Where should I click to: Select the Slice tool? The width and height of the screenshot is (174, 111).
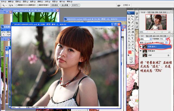click(x=132, y=22)
